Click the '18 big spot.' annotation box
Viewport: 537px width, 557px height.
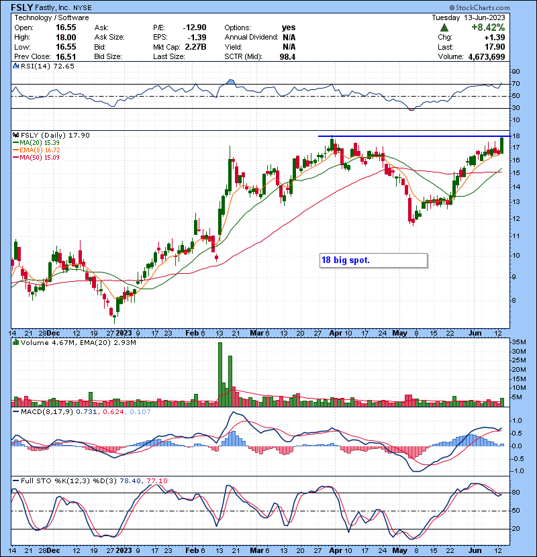click(x=373, y=260)
